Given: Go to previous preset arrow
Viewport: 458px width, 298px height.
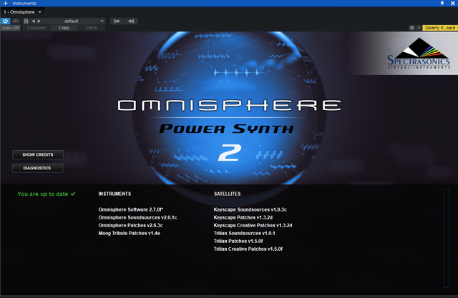Looking at the screenshot, I should (34, 21).
